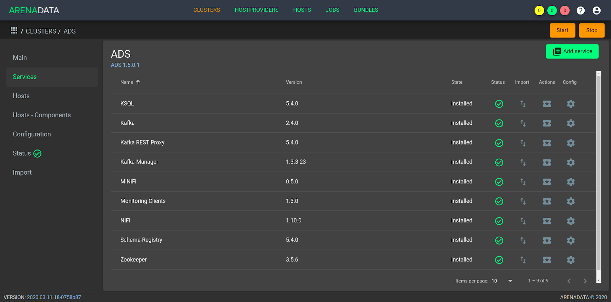
Task: Sort services by Name column arrow
Action: click(138, 82)
